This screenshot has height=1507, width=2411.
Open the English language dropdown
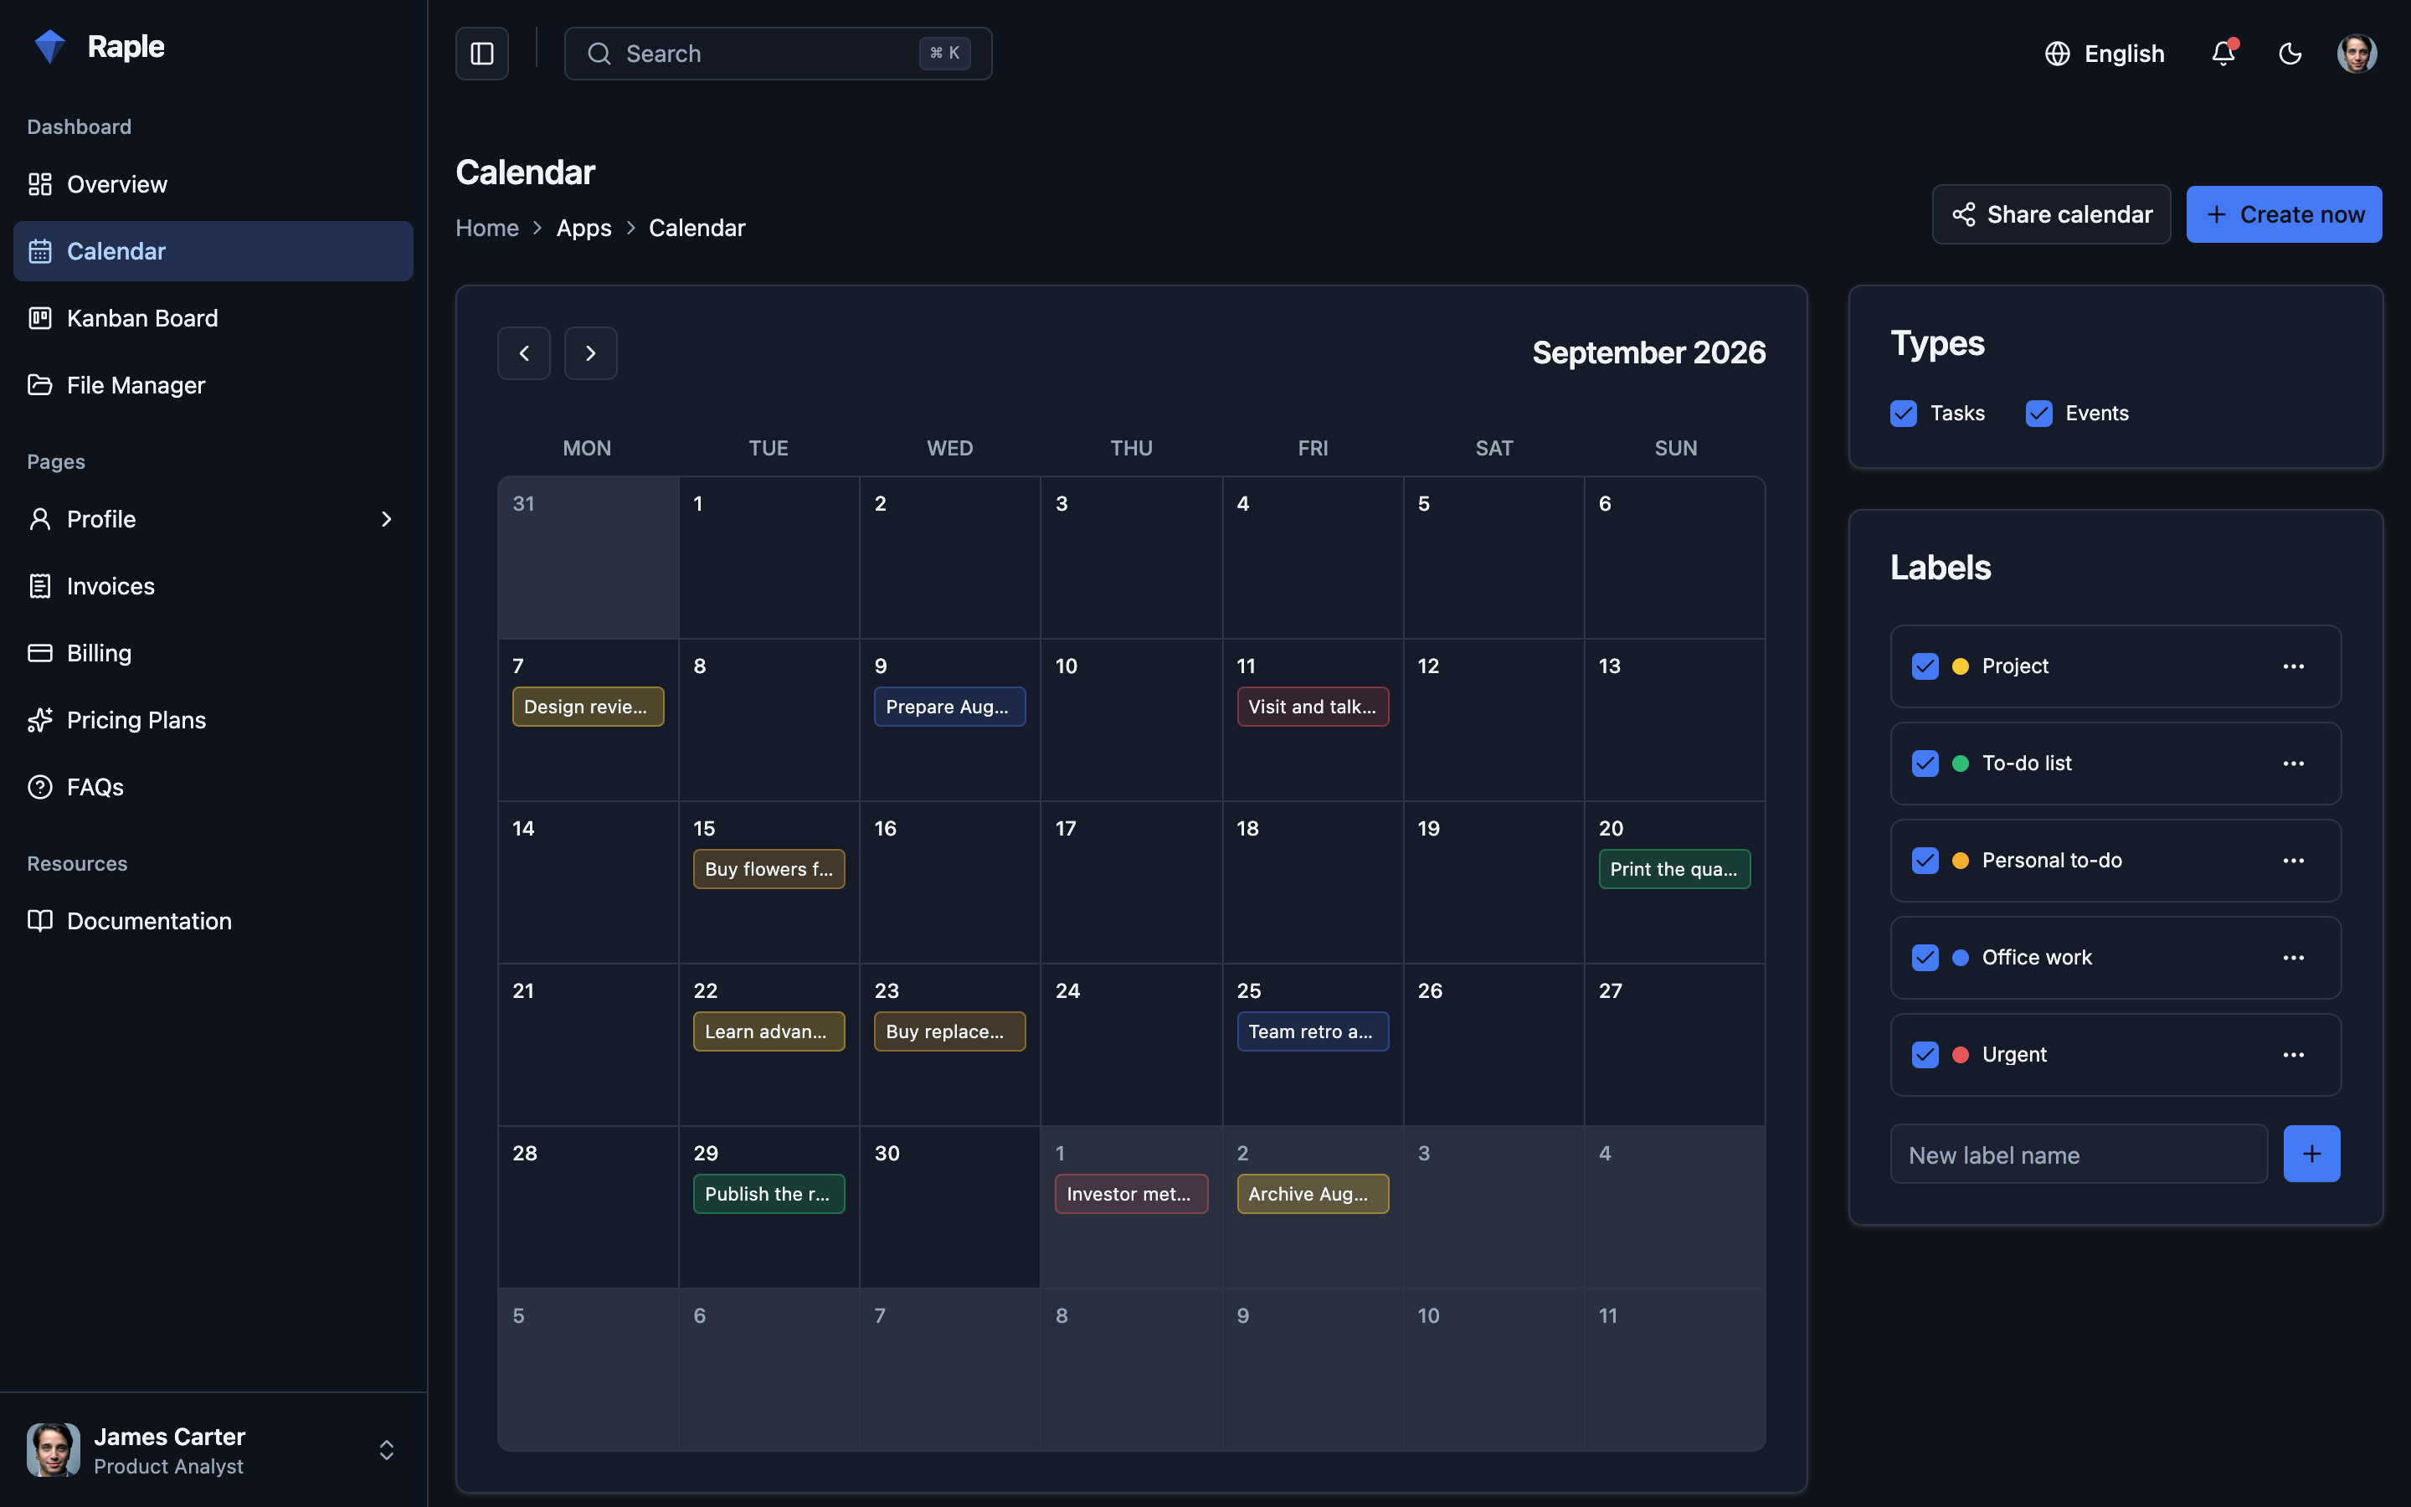(2105, 54)
